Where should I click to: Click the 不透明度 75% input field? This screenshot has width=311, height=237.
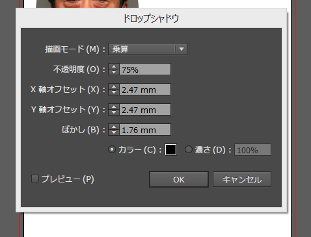(x=145, y=69)
